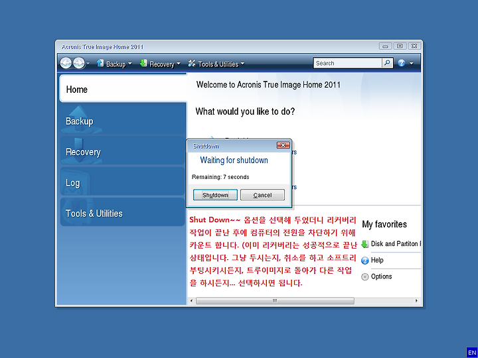The height and width of the screenshot is (358, 478).
Task: Open the Recovery toolbar menu
Action: click(160, 64)
